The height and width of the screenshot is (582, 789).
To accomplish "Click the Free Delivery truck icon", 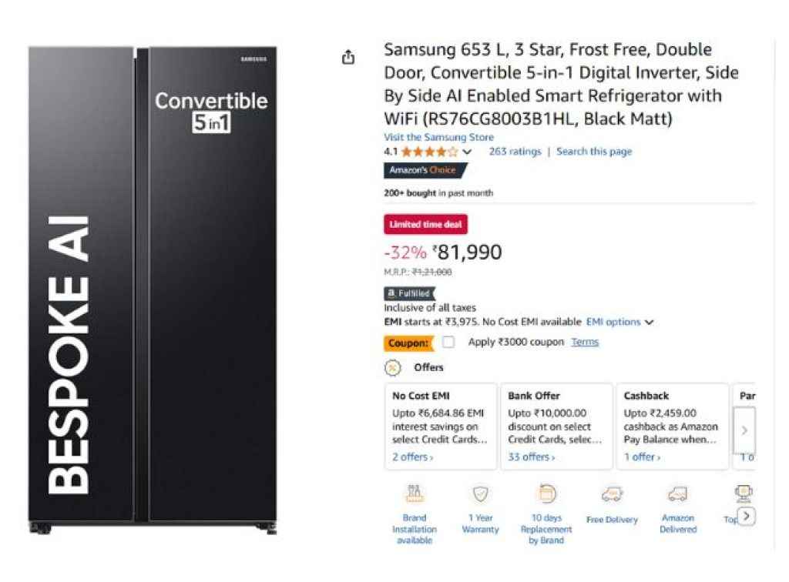I will [x=612, y=494].
